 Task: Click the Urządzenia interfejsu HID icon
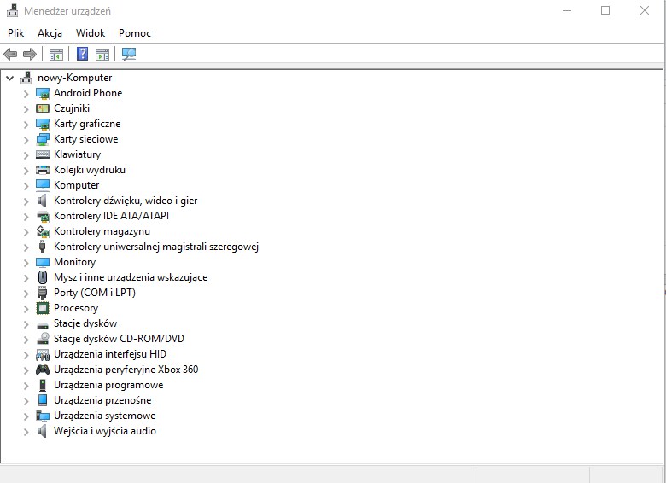point(43,354)
